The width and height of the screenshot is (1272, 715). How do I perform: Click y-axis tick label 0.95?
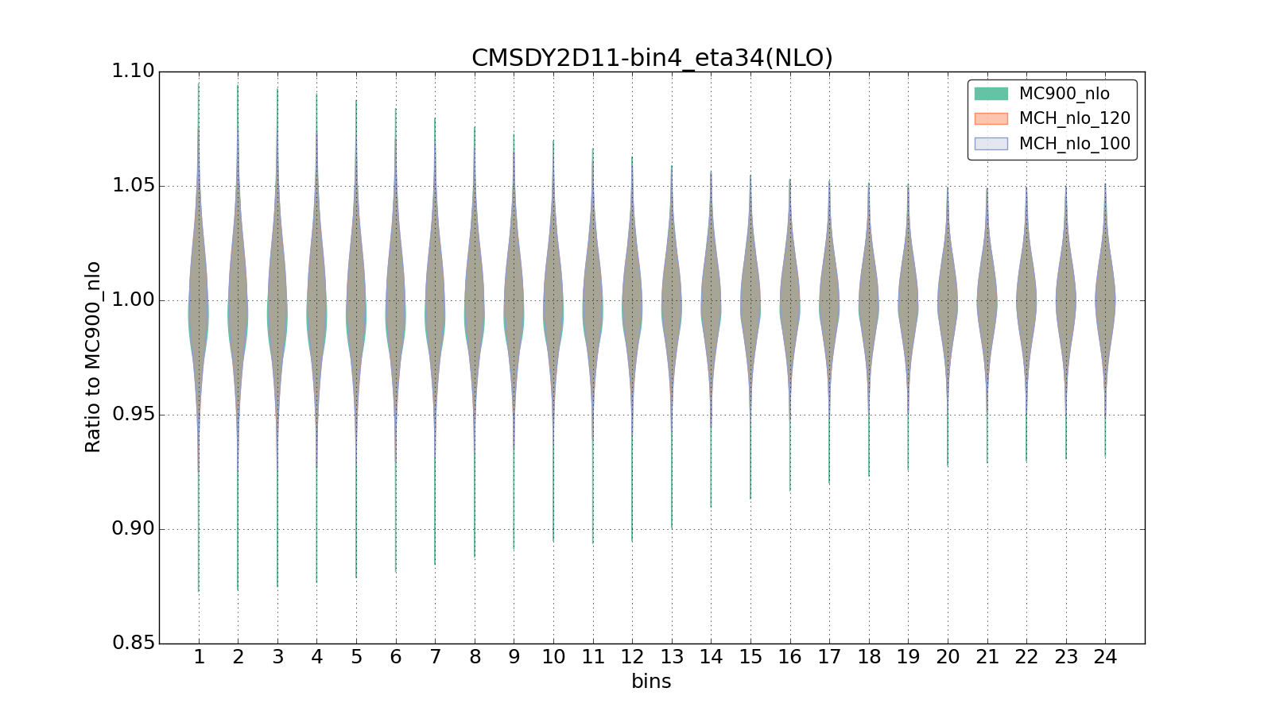pyautogui.click(x=134, y=415)
